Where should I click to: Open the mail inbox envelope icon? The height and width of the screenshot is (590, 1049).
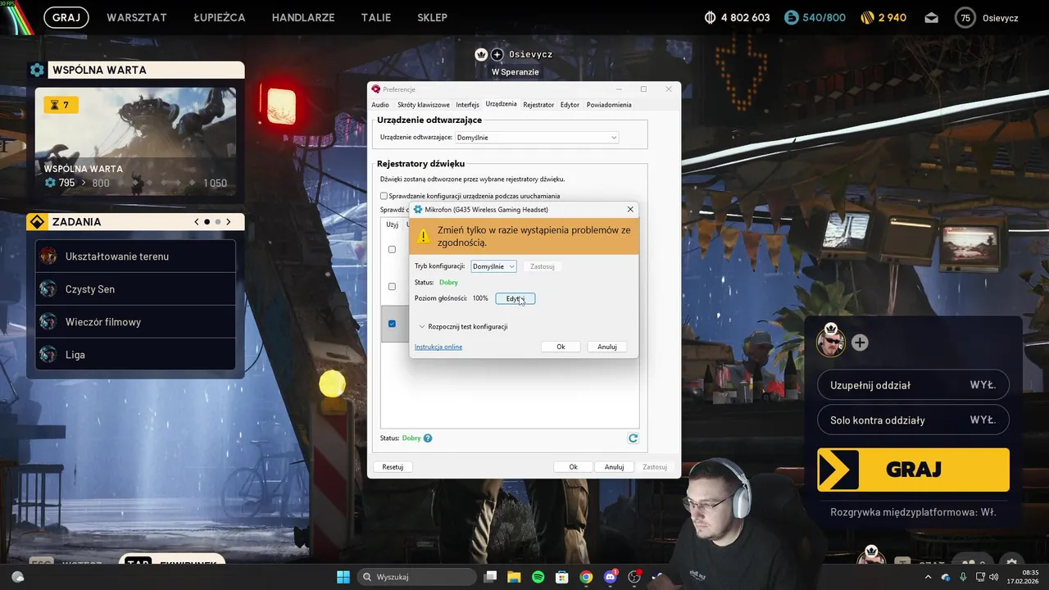point(932,17)
